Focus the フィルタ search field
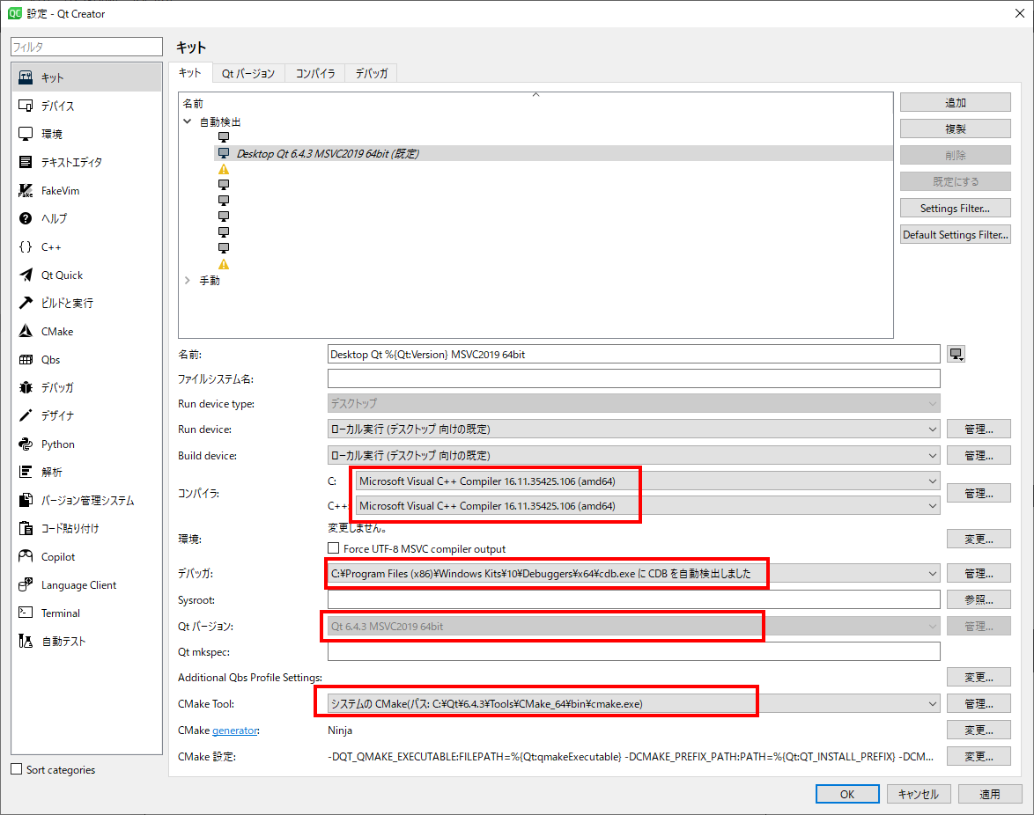1034x815 pixels. point(86,47)
